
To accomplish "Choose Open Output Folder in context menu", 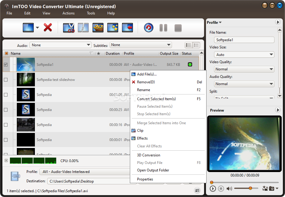I will (168, 170).
